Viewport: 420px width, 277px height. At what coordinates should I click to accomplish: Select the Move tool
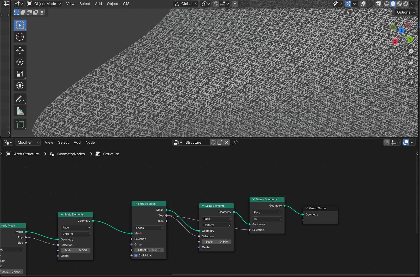pyautogui.click(x=20, y=50)
